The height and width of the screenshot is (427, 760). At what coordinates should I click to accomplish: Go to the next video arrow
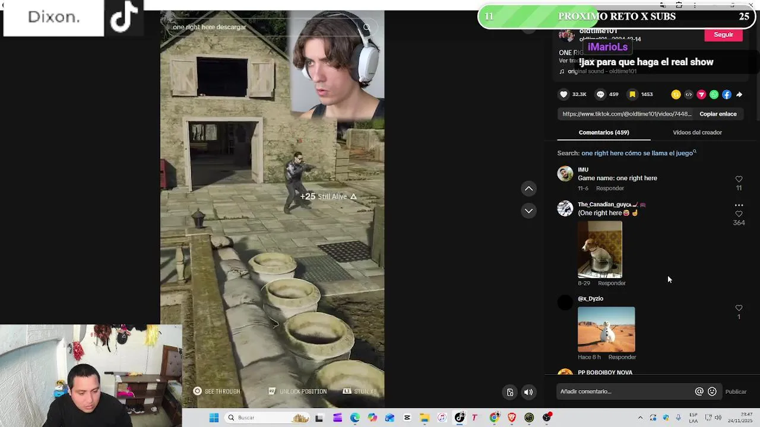(x=528, y=211)
